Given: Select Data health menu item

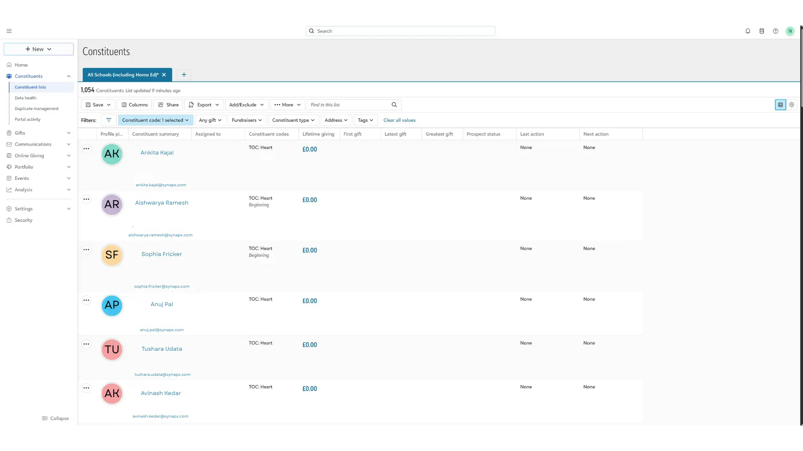Looking at the screenshot, I should click(26, 98).
